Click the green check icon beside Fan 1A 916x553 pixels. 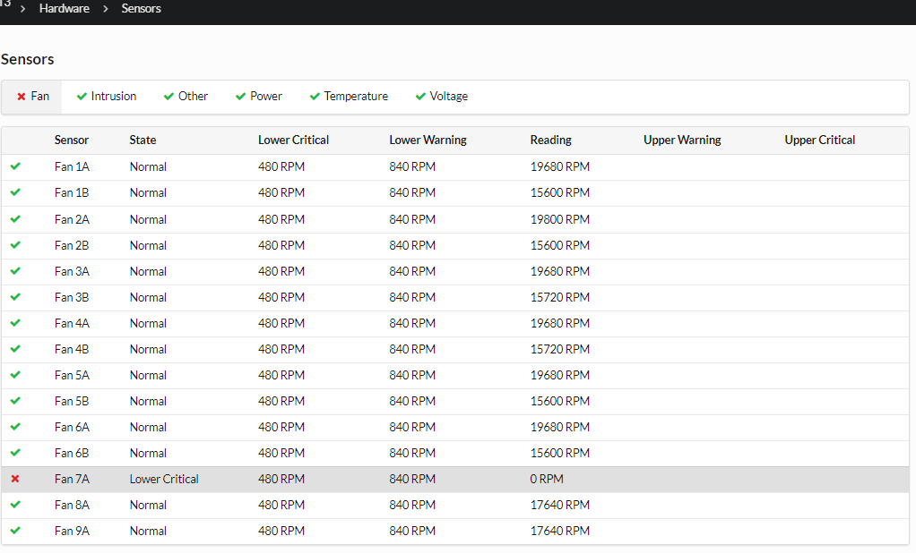[15, 166]
